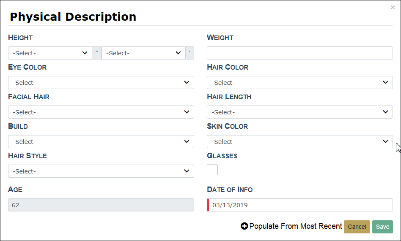Expand the Eye Color dropdown
The height and width of the screenshot is (241, 401).
pos(101,82)
